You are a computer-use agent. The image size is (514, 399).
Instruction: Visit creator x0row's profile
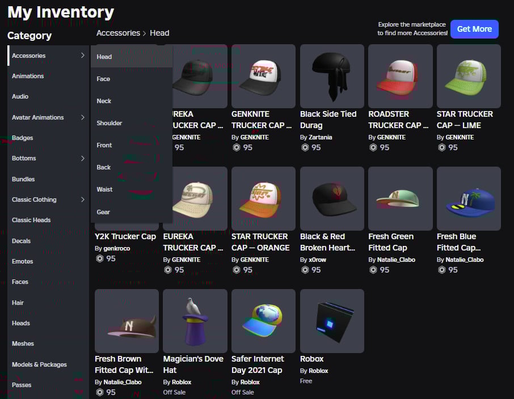tap(317, 260)
